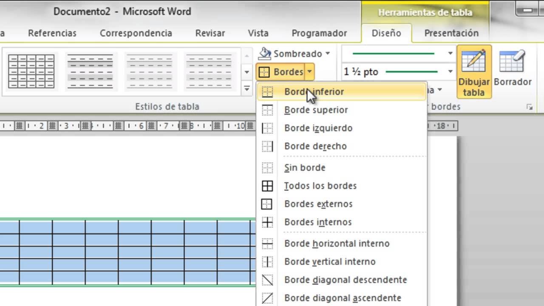The image size is (544, 306).
Task: Choose Borde izquierdo menu item
Action: pos(342,128)
